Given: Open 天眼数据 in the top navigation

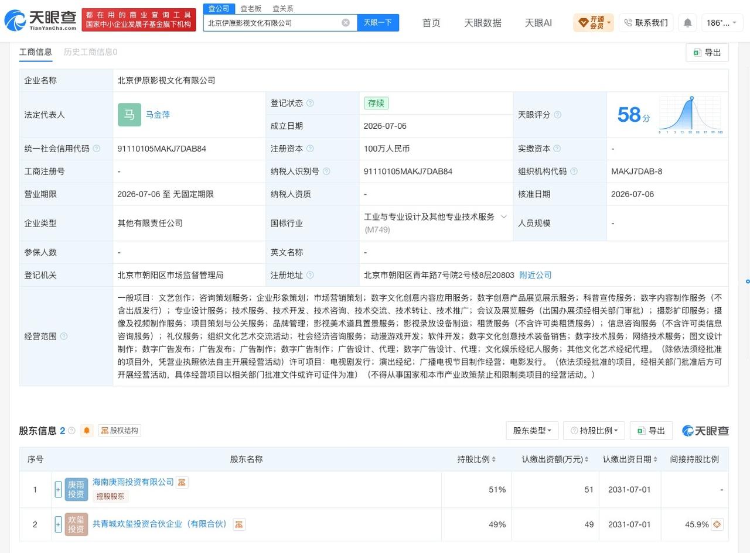Looking at the screenshot, I should click(x=483, y=23).
